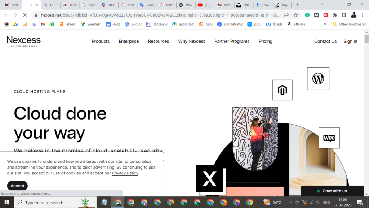This screenshot has width=369, height=208.
Task: Click the Sign In link
Action: click(350, 41)
